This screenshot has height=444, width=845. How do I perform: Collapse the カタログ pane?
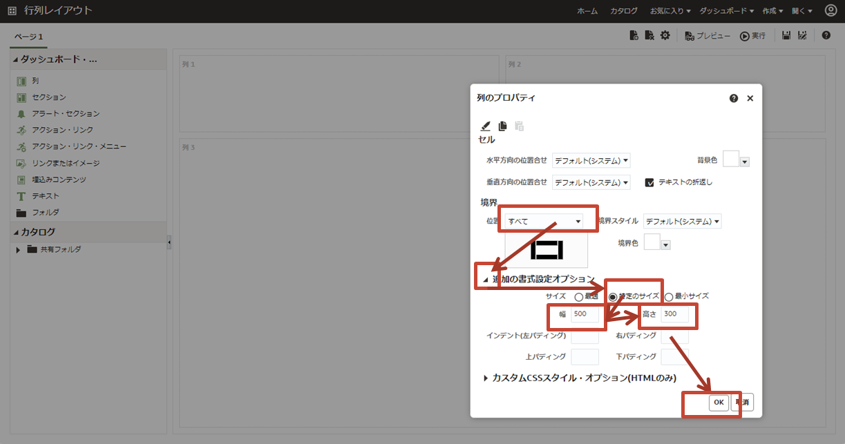[x=16, y=232]
